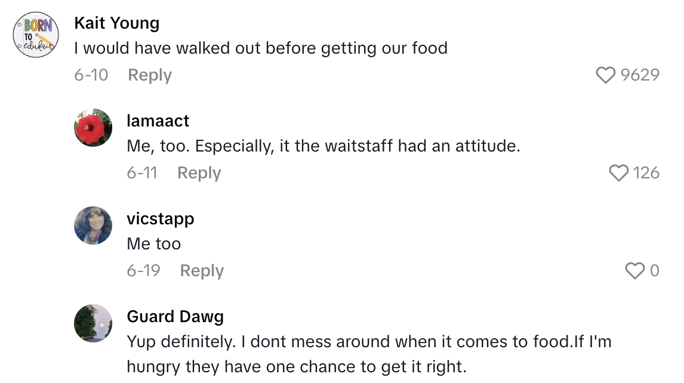
Task: Open Kait Young's profile picture
Action: 35,35
